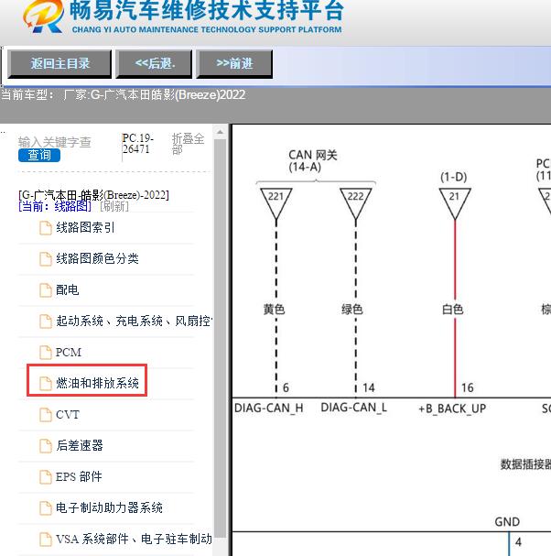This screenshot has height=556, width=551.
Task: Collapse all with the 折叠全部 link
Action: point(189,143)
